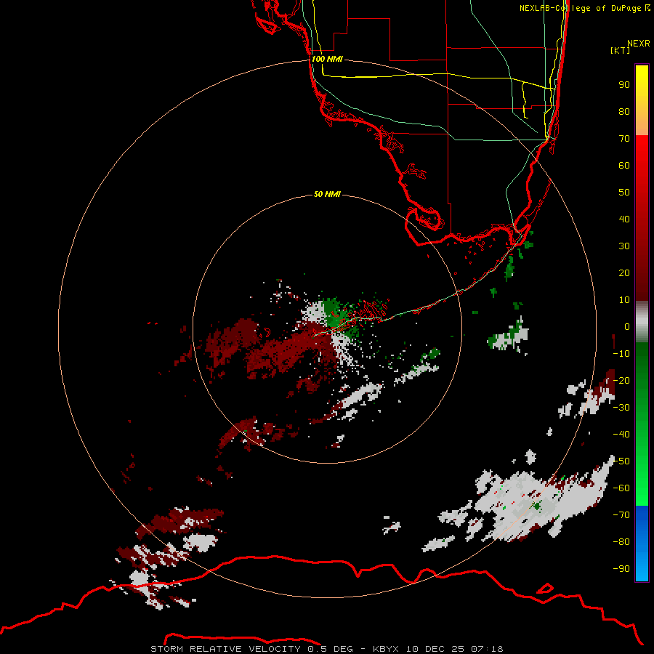Image resolution: width=654 pixels, height=654 pixels.
Task: Click STORM RELATIVE VELOCITY in the caption
Action: click(x=225, y=649)
